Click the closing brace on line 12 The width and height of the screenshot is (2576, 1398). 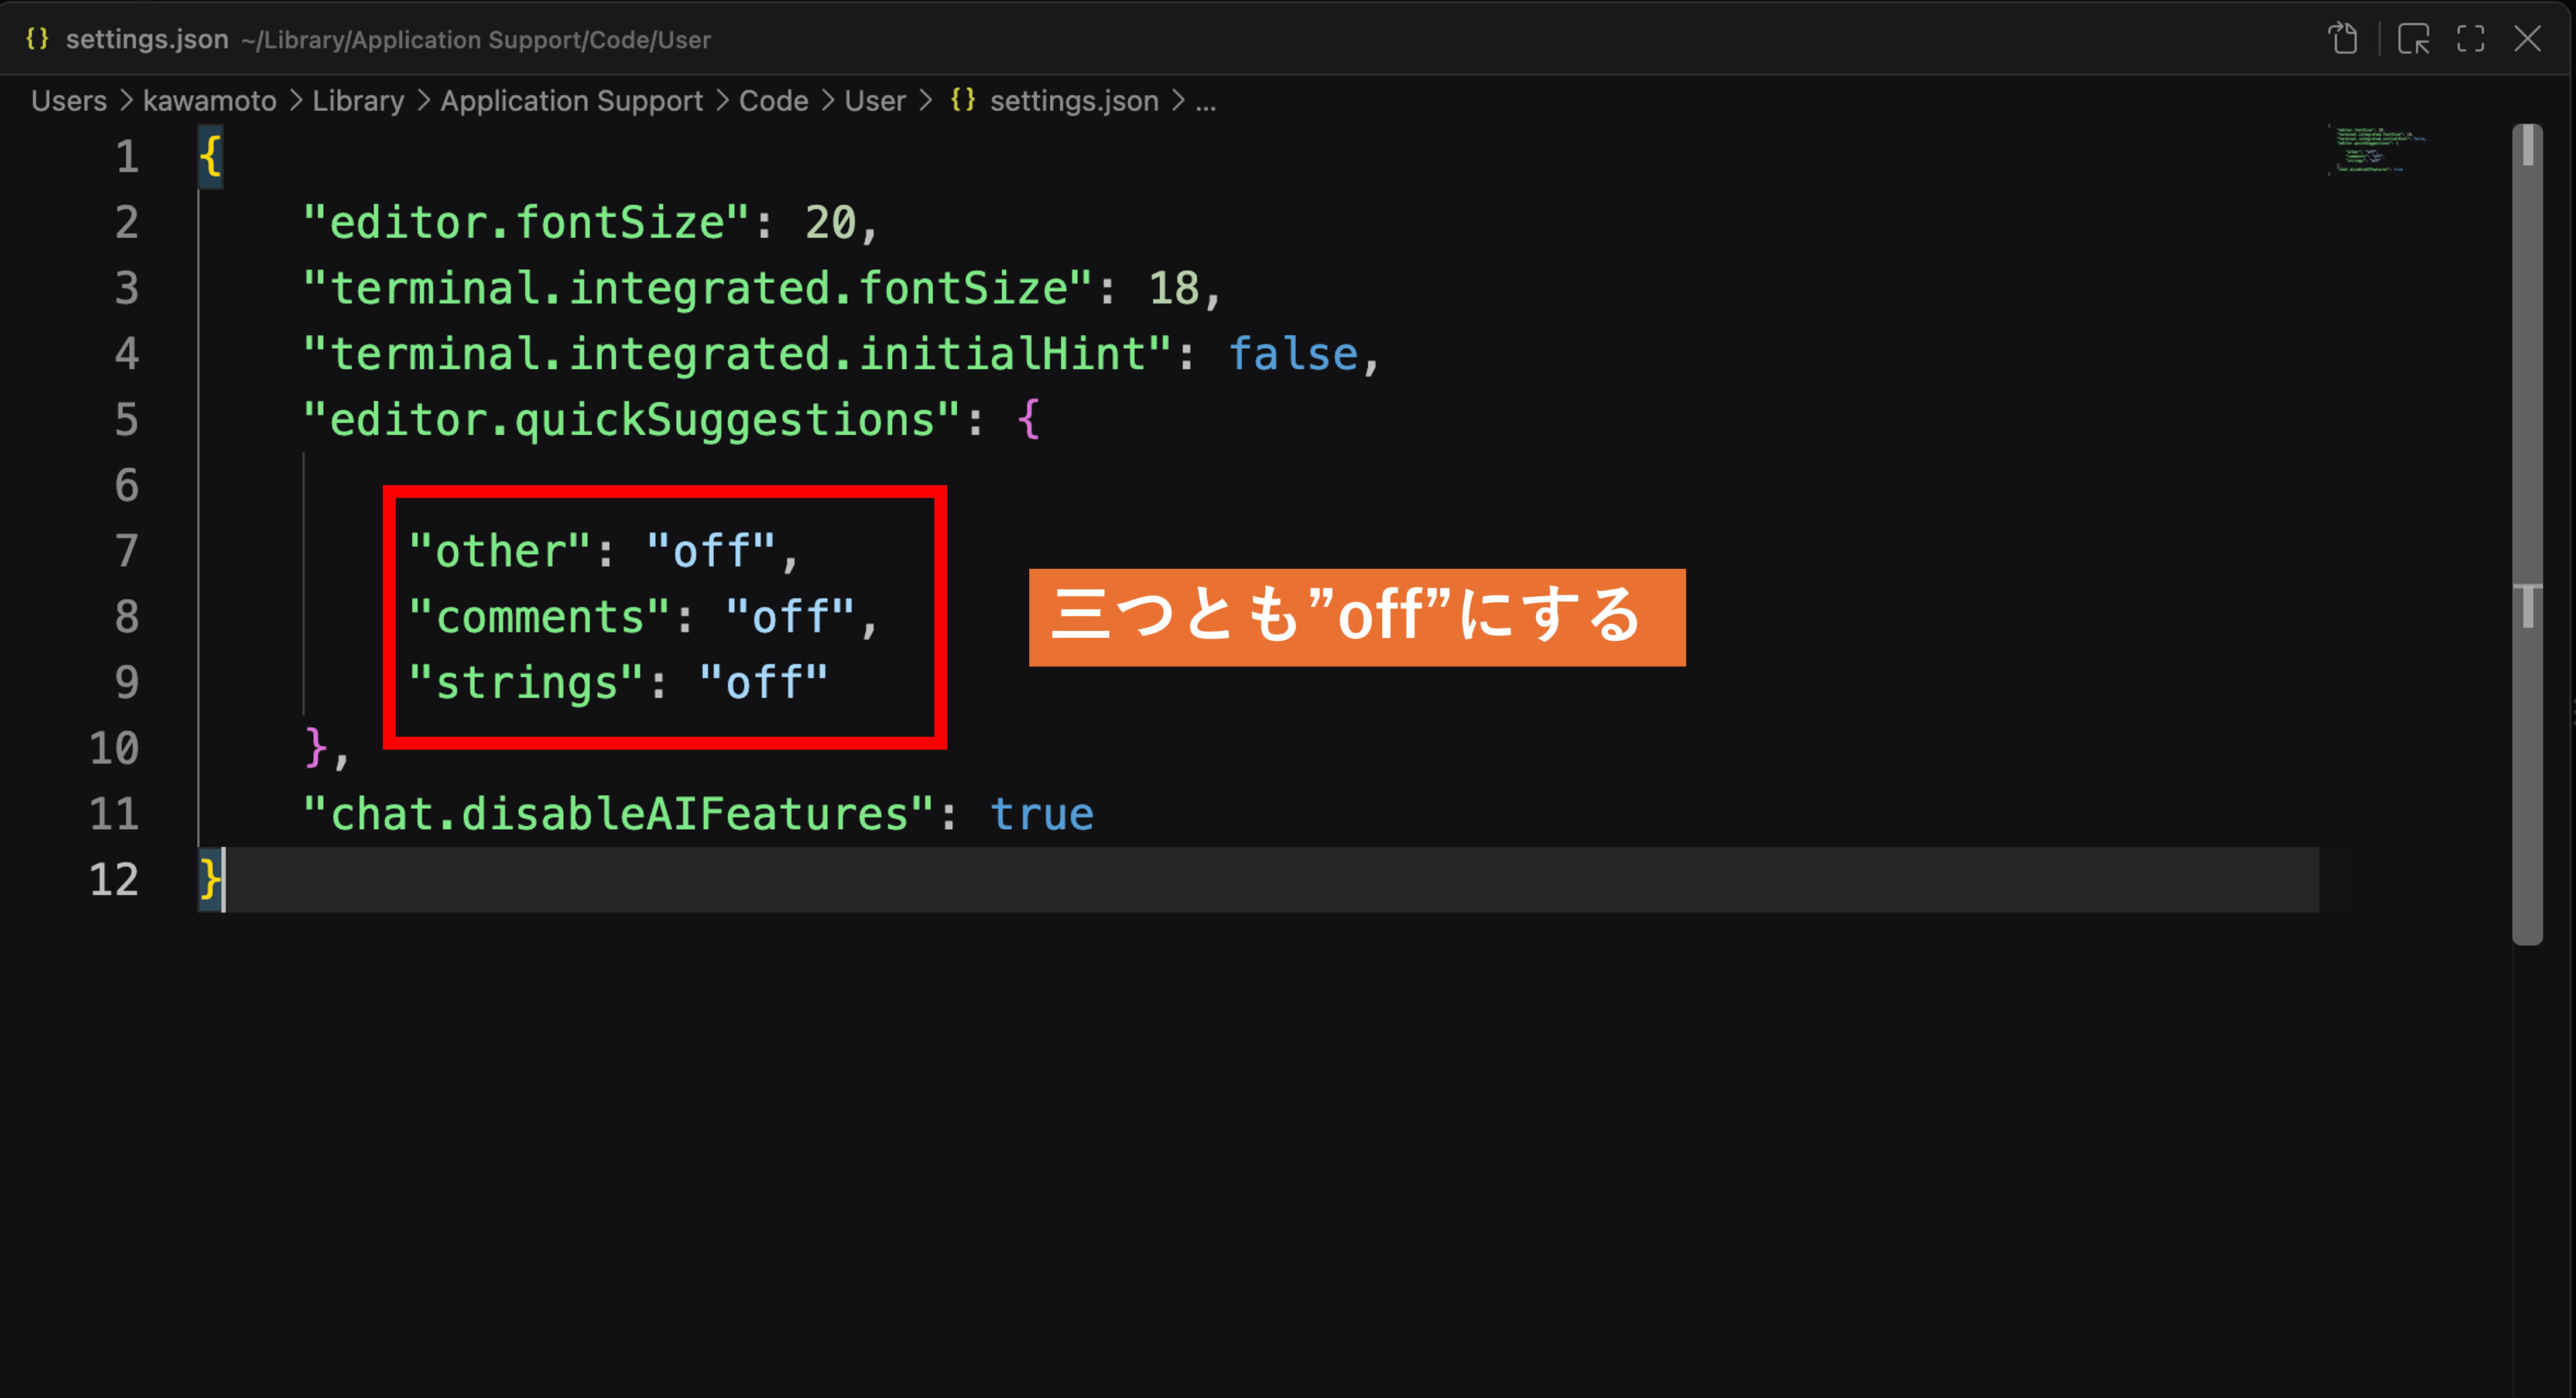click(x=210, y=880)
